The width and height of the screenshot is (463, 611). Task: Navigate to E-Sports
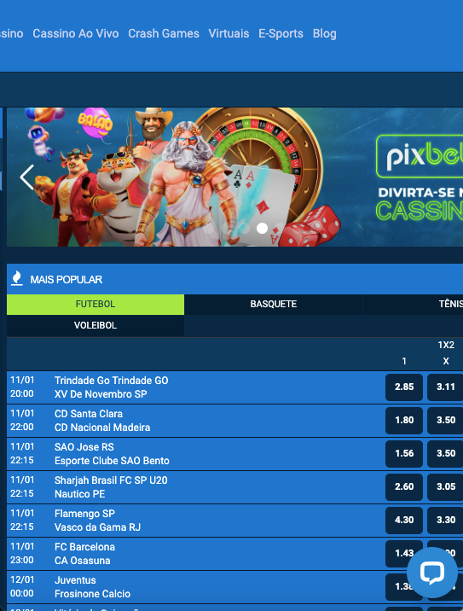click(x=281, y=33)
